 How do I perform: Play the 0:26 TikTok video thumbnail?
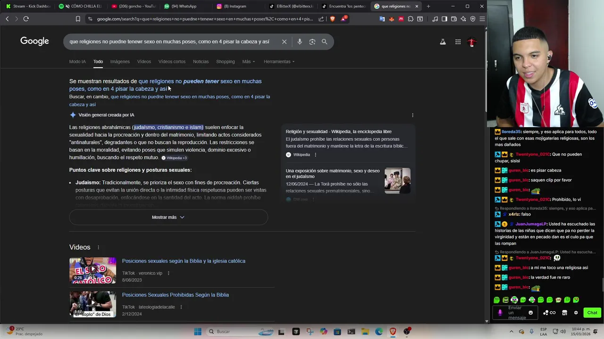[x=92, y=270]
